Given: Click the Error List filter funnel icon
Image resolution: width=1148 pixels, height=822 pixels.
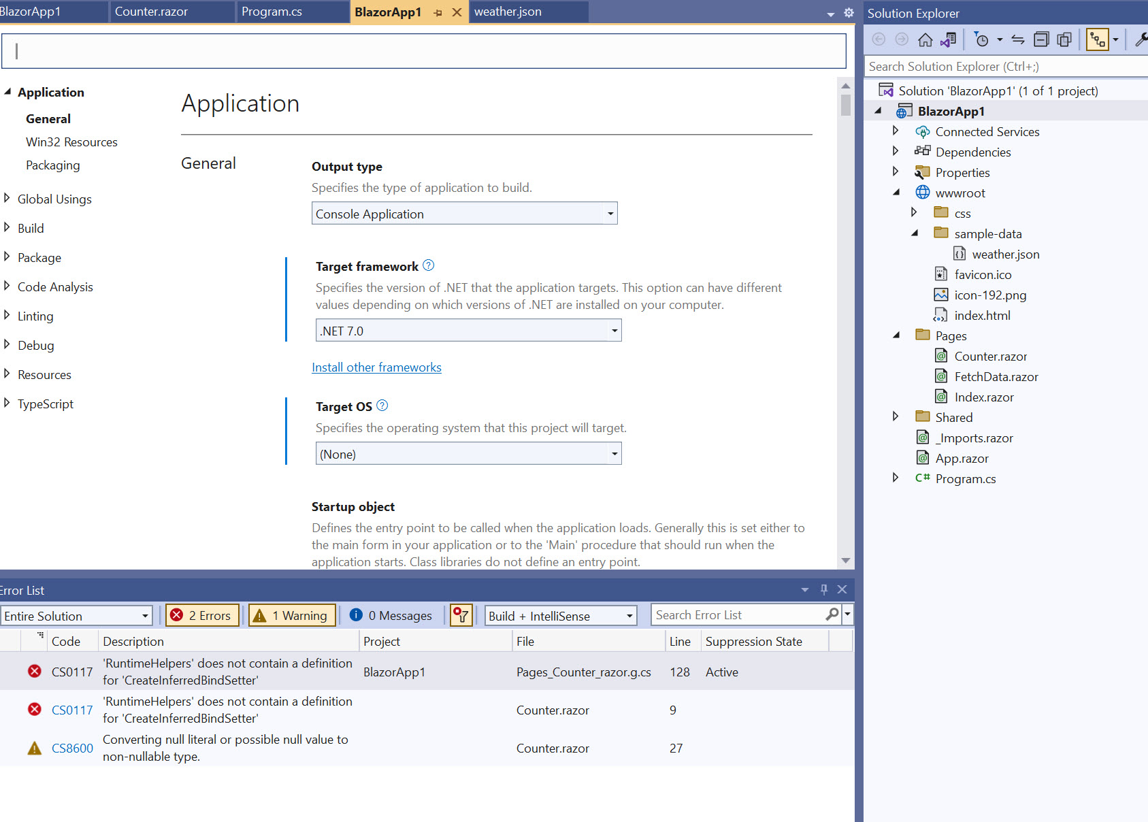Looking at the screenshot, I should 461,615.
